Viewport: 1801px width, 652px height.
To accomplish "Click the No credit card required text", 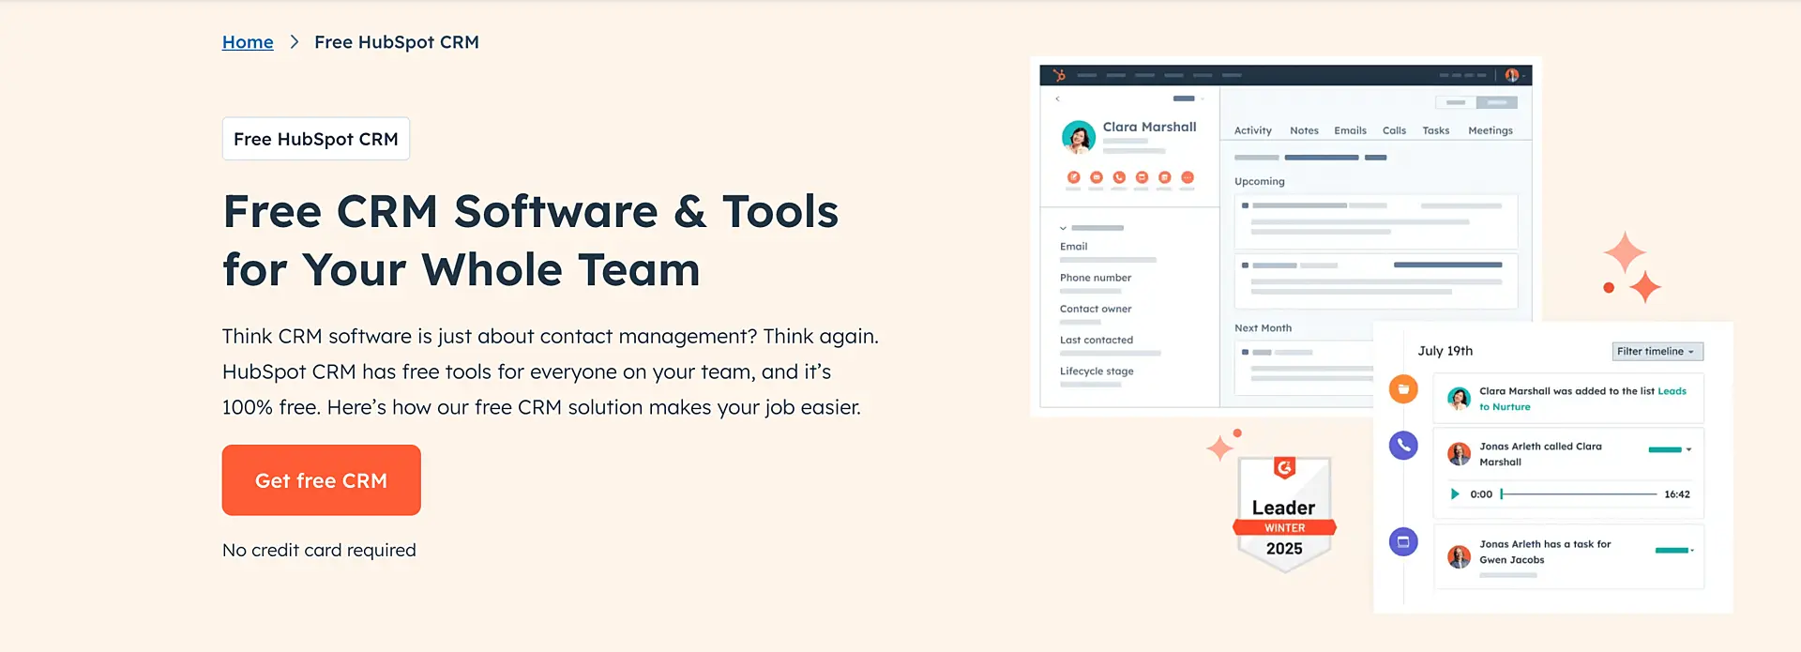I will click(x=319, y=551).
